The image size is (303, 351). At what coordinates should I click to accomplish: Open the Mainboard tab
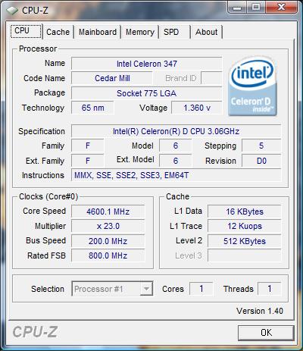coord(98,32)
